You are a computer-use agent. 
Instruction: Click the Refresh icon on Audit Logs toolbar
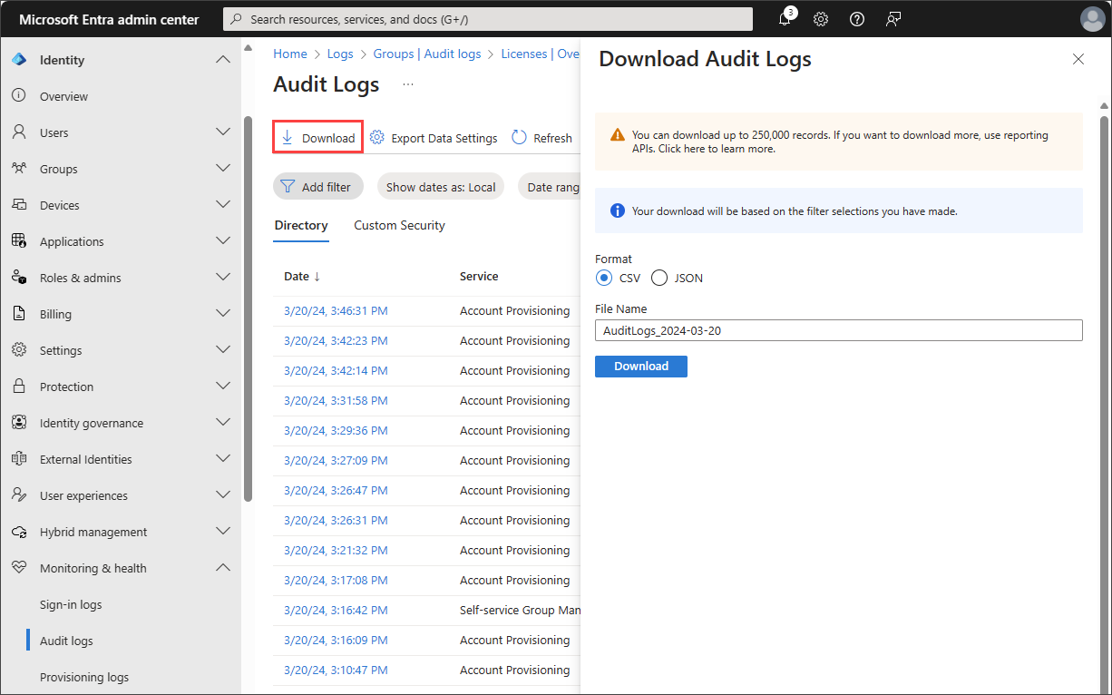[517, 137]
